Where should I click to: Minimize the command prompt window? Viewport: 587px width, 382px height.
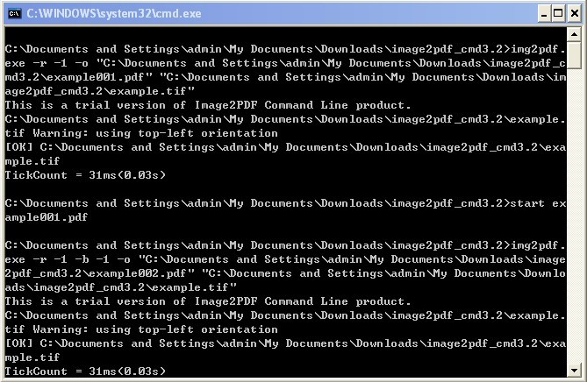(544, 14)
